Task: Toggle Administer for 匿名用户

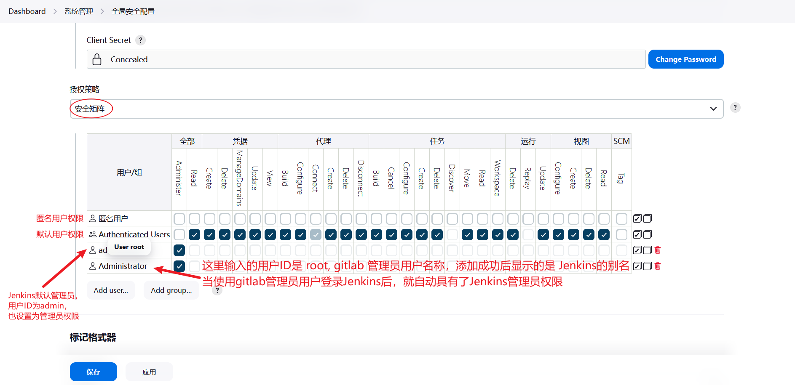Action: (179, 219)
